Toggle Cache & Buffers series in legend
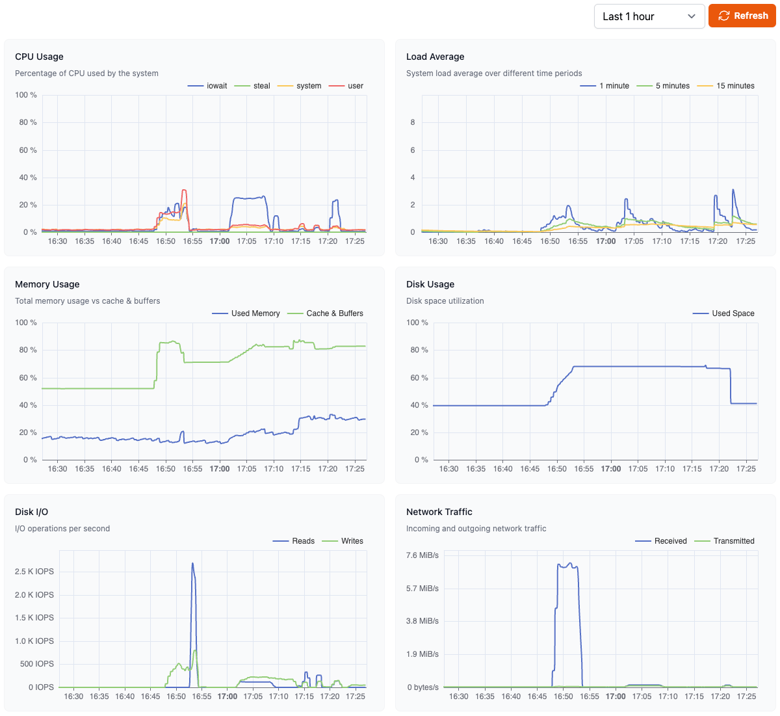This screenshot has width=780, height=716. pyautogui.click(x=325, y=313)
